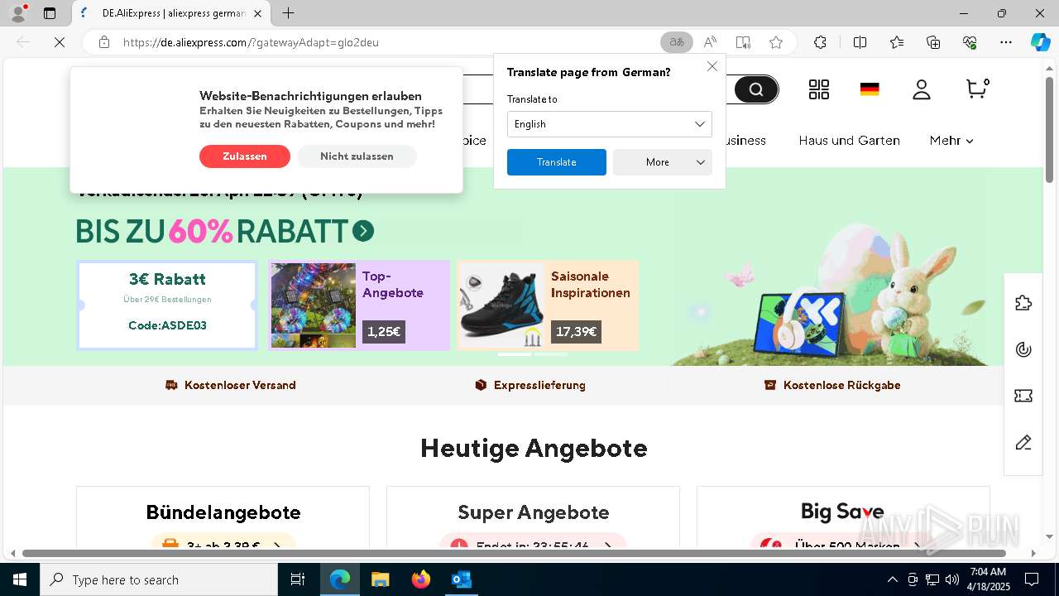Open the Edge profile icon

click(x=17, y=13)
